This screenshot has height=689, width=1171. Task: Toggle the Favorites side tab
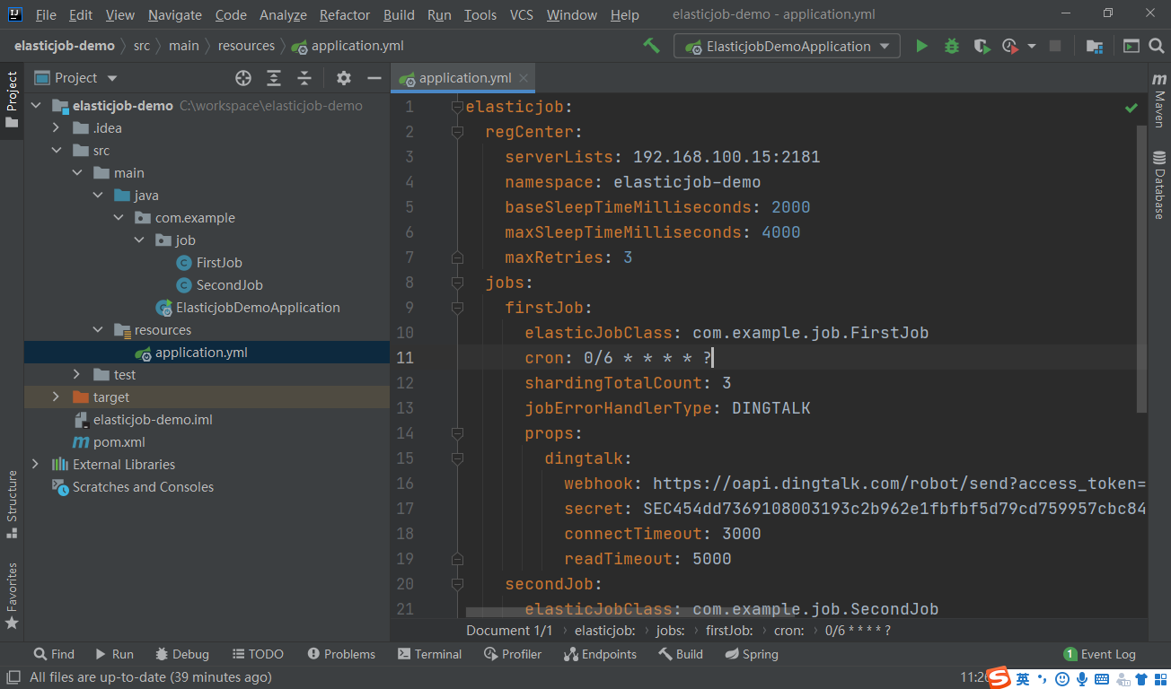click(x=12, y=596)
